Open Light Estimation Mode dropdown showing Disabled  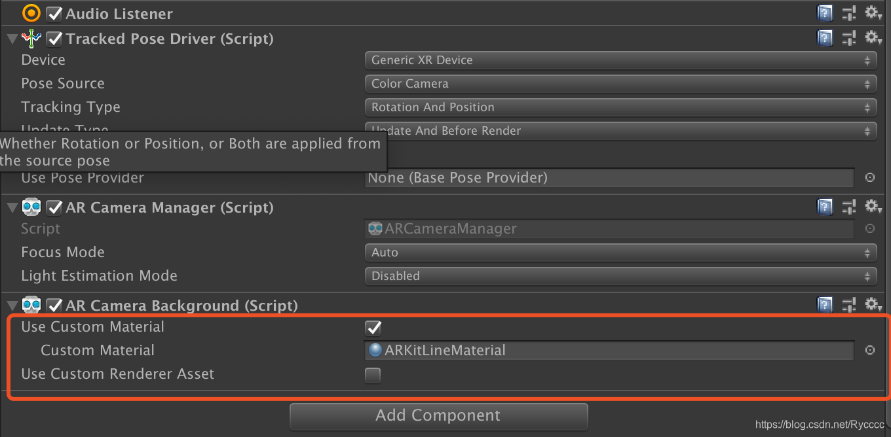[x=620, y=276]
